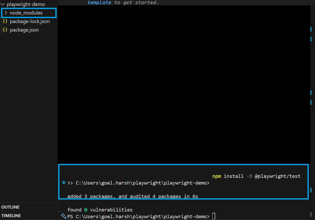Click the blue command status dot
Image resolution: width=315 pixels, height=220 pixels.
coord(64,183)
